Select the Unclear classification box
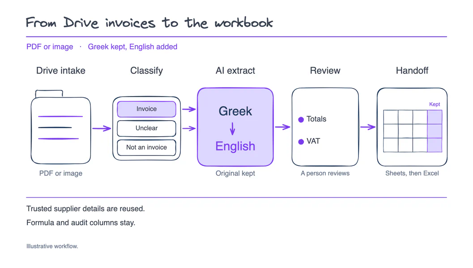Viewport: 473px width, 268px height. tap(147, 128)
